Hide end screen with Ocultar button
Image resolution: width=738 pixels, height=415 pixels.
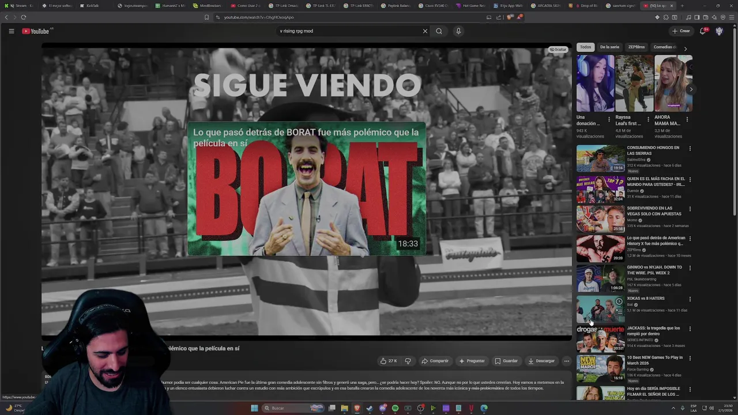pos(558,50)
